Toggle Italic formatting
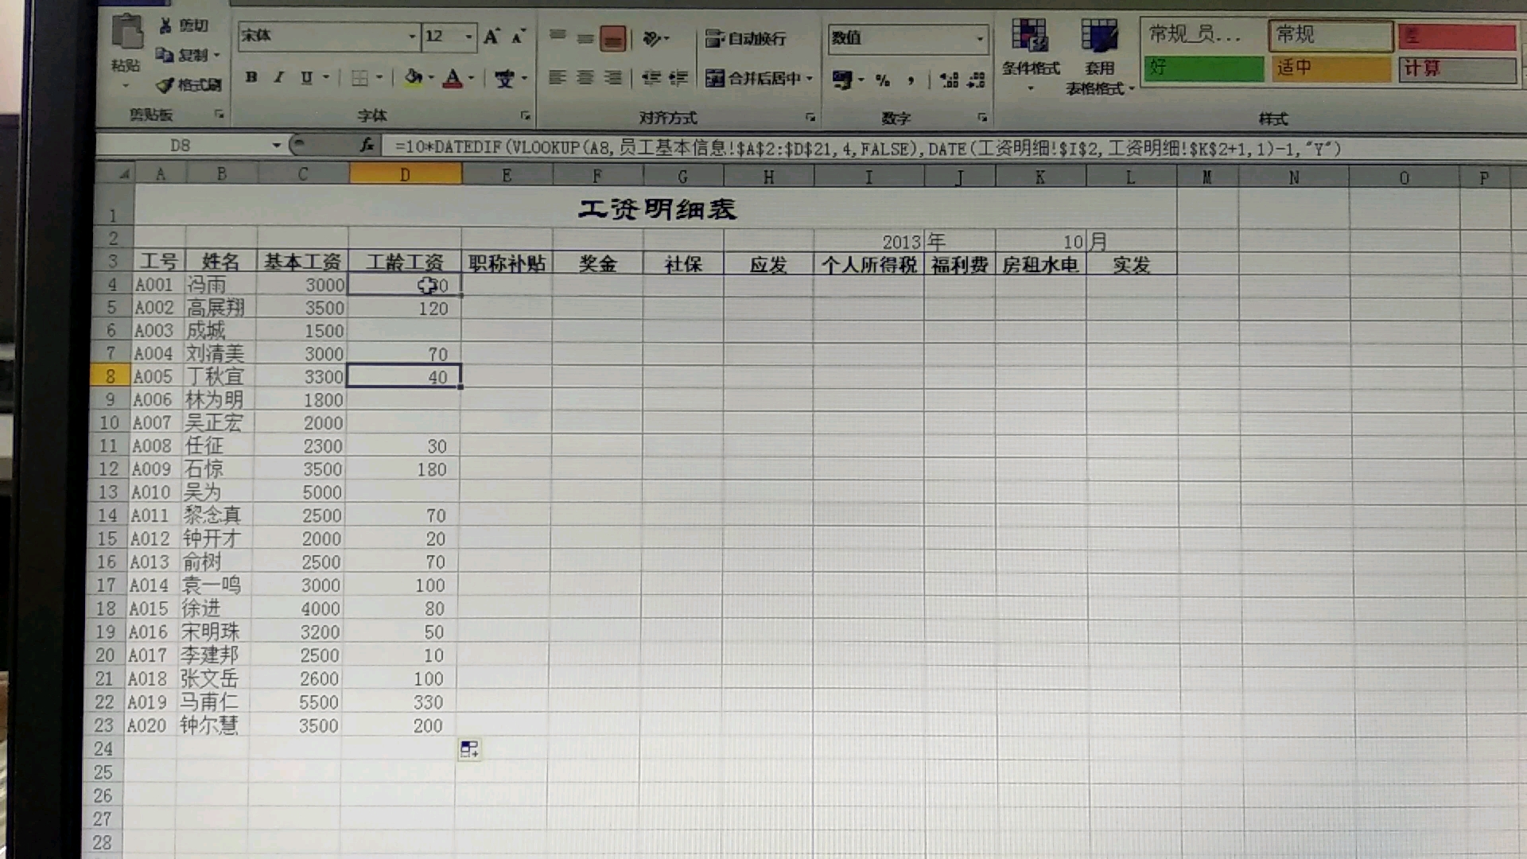Viewport: 1527px width, 859px height. (x=278, y=77)
